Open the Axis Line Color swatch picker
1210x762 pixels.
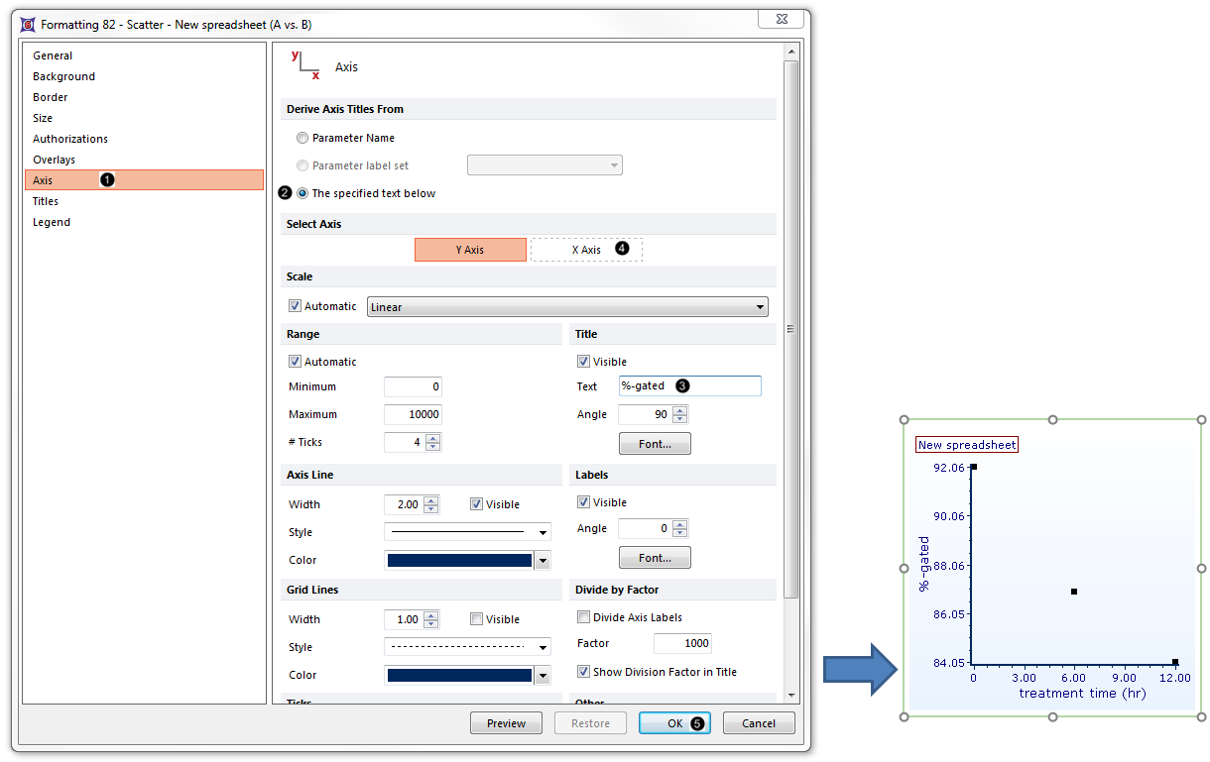(x=542, y=561)
